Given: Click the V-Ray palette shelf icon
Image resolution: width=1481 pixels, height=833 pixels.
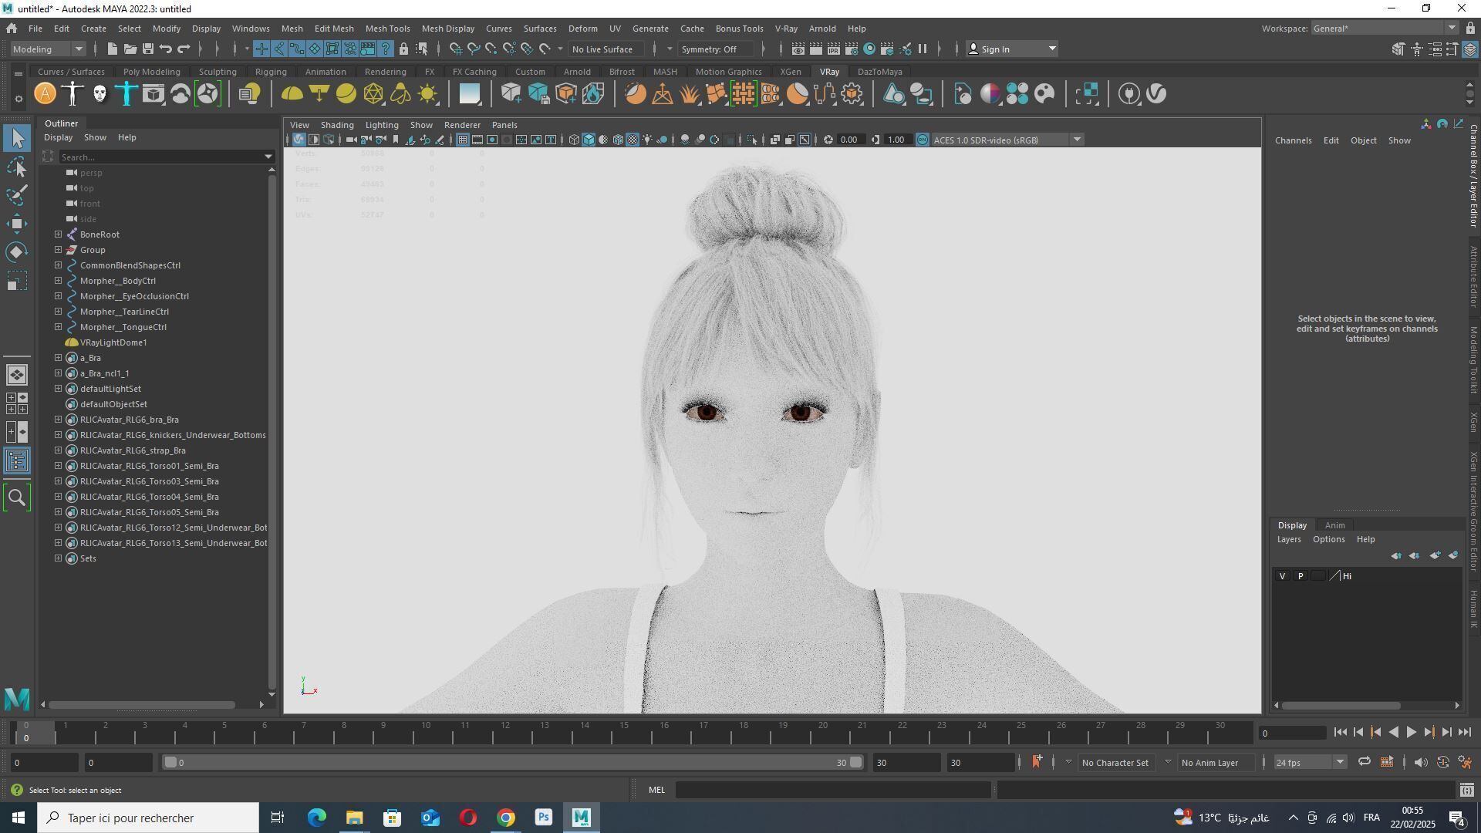Looking at the screenshot, I should 1044,94.
